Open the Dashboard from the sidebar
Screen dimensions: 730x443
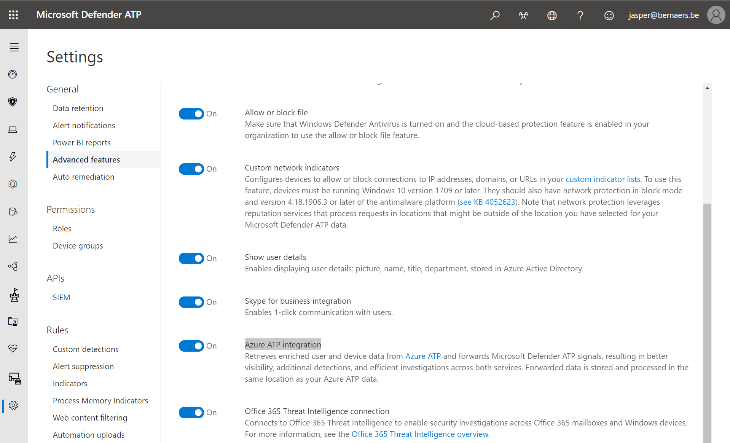[x=13, y=75]
